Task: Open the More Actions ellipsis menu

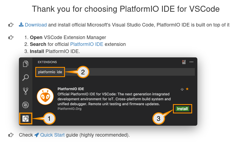Action: coord(191,62)
